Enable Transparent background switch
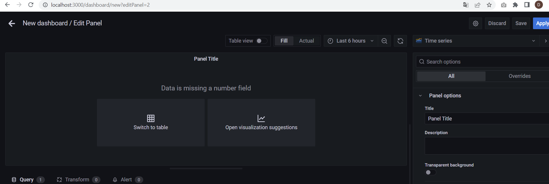The height and width of the screenshot is (184, 549). pyautogui.click(x=431, y=172)
